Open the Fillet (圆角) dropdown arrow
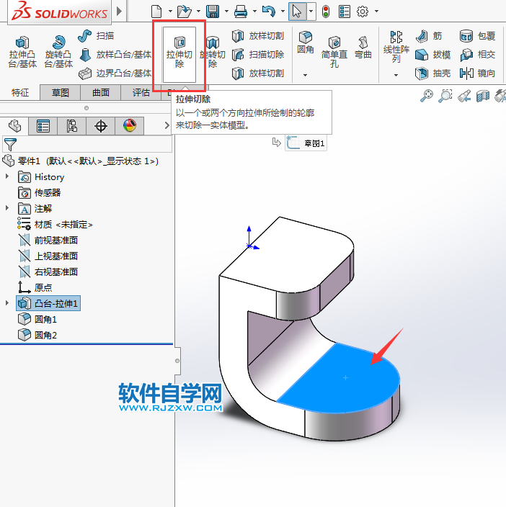506x507 pixels. point(305,75)
